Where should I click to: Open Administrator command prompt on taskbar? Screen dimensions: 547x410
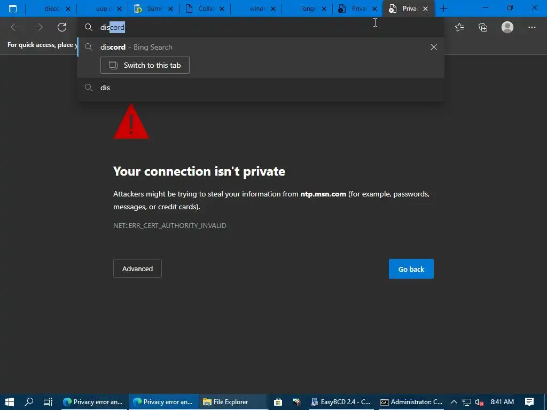click(x=411, y=402)
